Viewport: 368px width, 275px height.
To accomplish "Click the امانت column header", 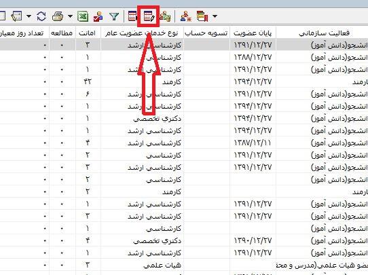I will click(88, 33).
